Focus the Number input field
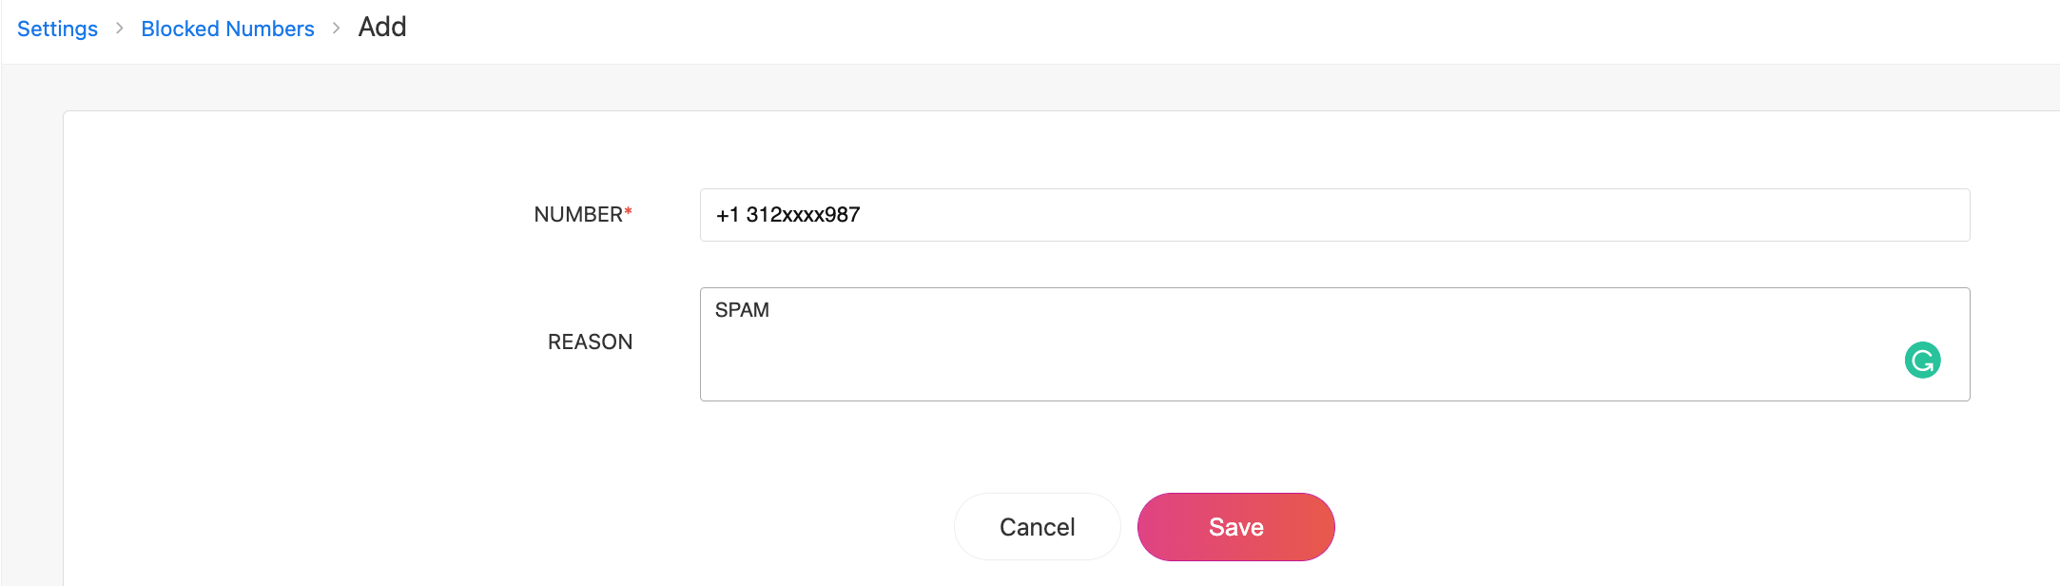 pos(1333,215)
